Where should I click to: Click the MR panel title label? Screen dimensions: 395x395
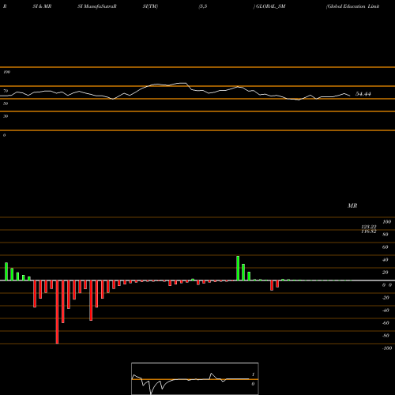click(x=352, y=205)
